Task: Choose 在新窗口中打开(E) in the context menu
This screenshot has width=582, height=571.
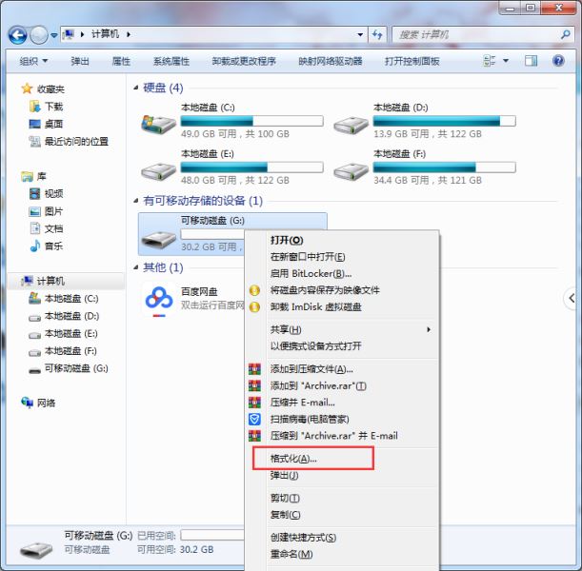Action: 342,257
